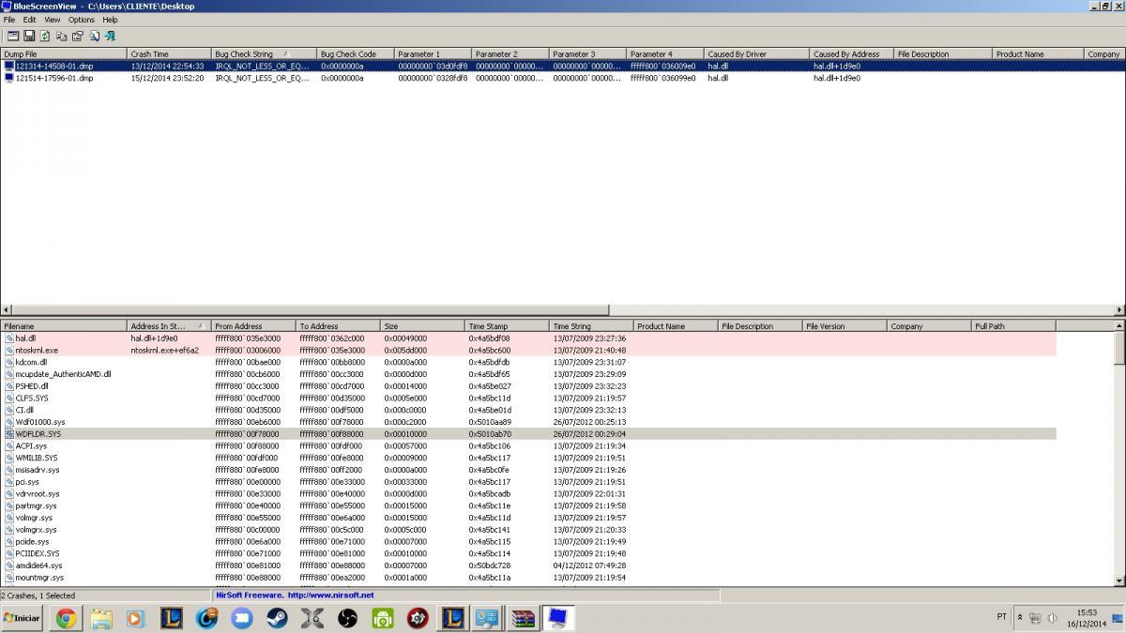Sort by the Crash Time column header
Image resolution: width=1126 pixels, height=633 pixels.
coord(170,54)
